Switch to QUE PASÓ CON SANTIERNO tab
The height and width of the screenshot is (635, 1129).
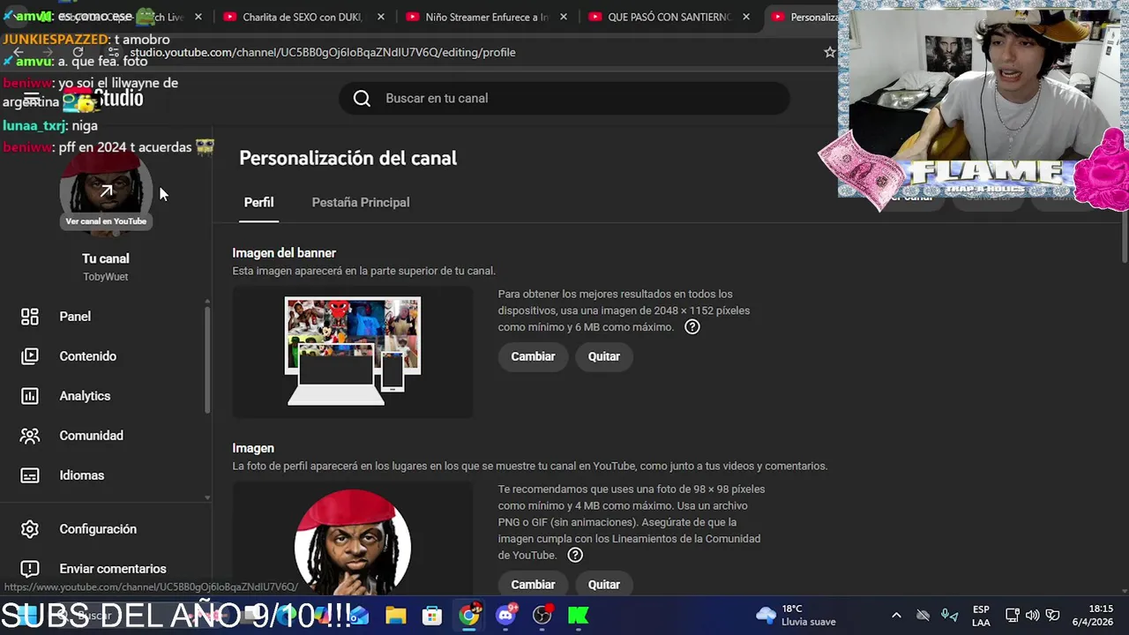click(x=669, y=17)
